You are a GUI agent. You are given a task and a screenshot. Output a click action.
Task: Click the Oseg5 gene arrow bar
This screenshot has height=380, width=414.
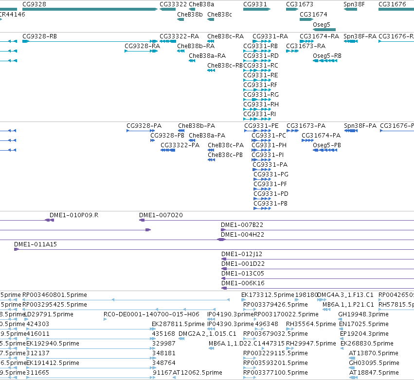(324, 30)
